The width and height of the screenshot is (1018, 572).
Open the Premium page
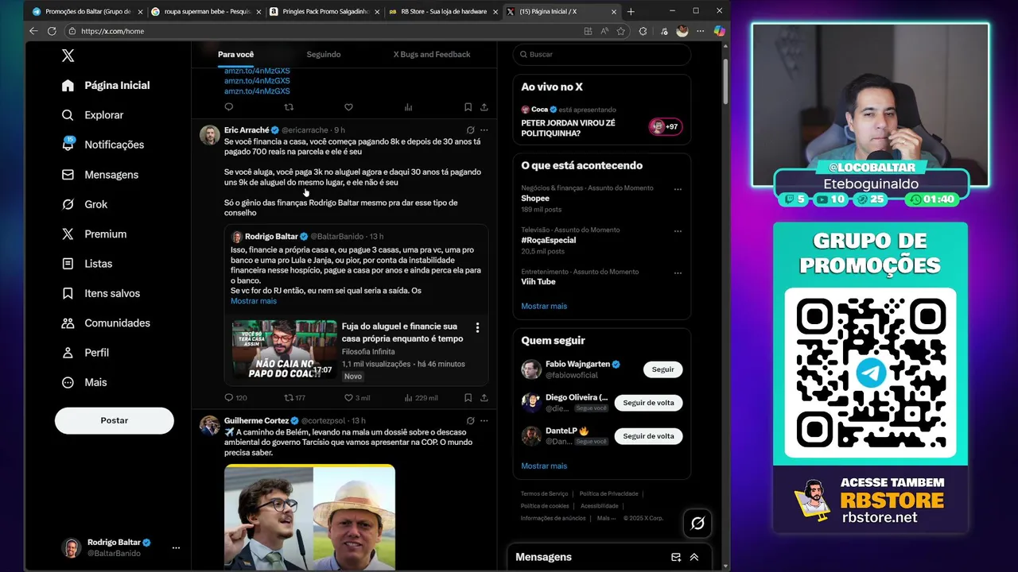94,234
